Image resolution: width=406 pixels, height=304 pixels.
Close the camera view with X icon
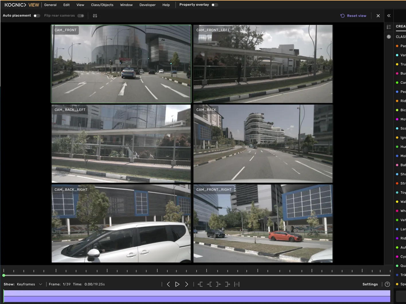pyautogui.click(x=378, y=16)
